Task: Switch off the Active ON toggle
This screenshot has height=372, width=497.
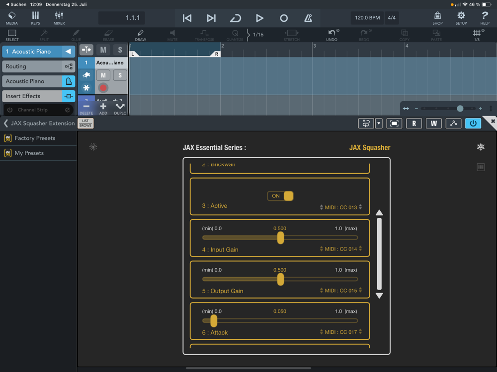Action: [280, 196]
